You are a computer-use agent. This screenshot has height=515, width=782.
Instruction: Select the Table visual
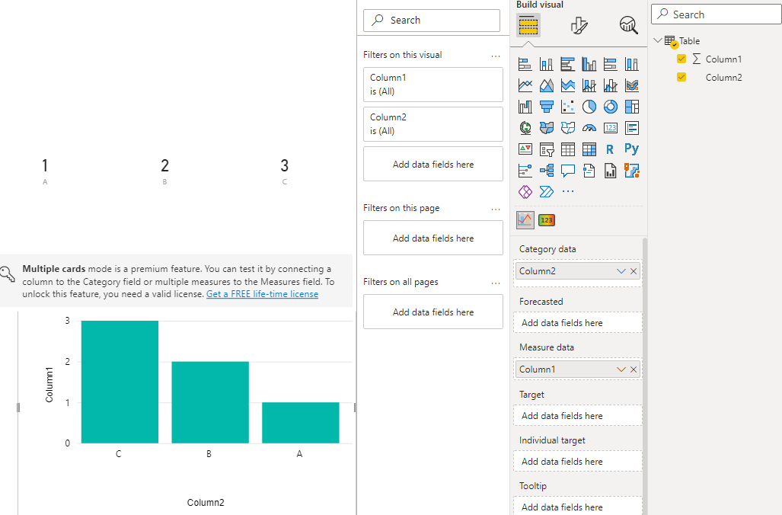(567, 149)
